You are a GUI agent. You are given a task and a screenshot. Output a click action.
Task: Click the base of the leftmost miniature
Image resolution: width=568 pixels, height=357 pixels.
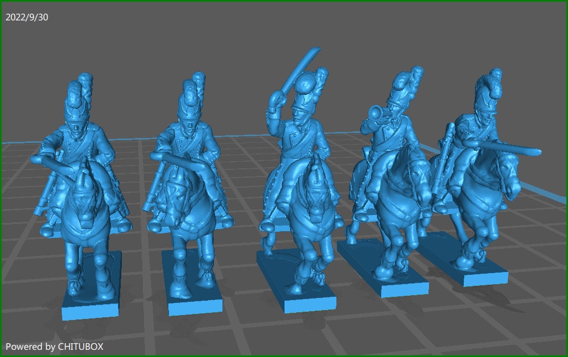(91, 309)
